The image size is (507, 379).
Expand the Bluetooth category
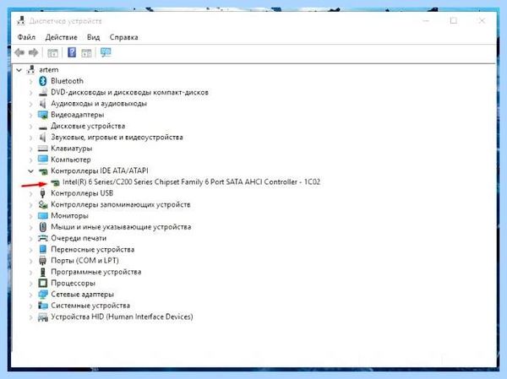point(31,81)
